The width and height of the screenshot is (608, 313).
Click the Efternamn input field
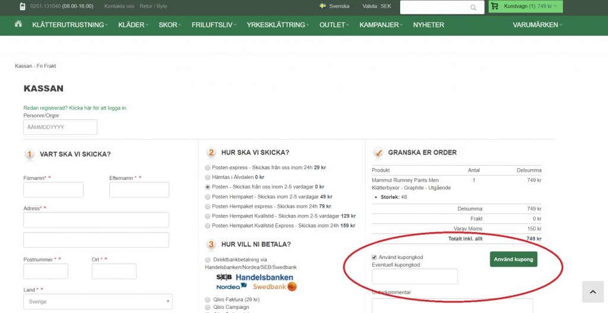(139, 189)
